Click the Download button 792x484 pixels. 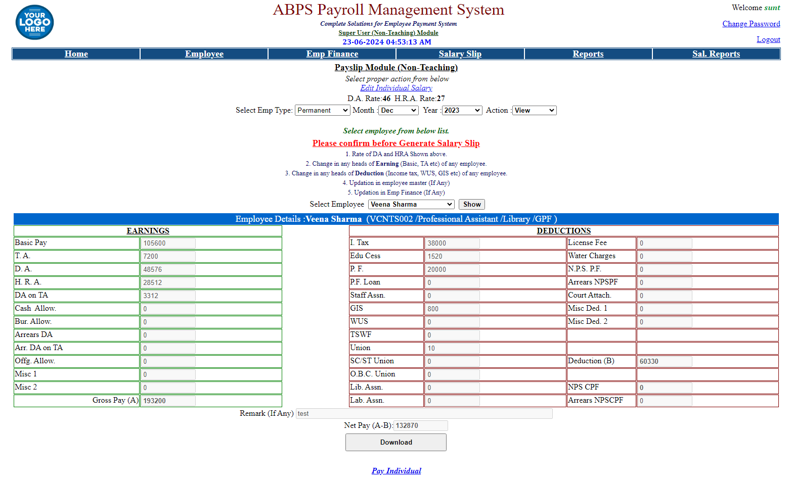[396, 442]
